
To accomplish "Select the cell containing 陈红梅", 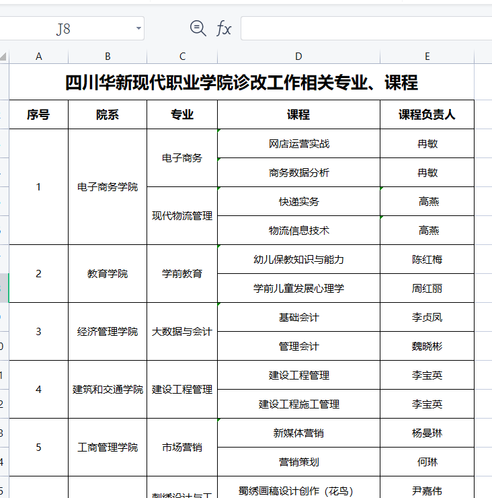I will (427, 259).
